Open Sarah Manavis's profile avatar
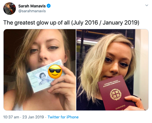152x123 pixels. pyautogui.click(x=9, y=8)
